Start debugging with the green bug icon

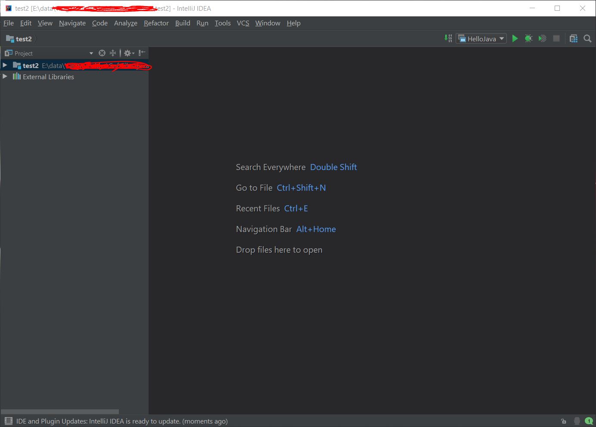528,39
